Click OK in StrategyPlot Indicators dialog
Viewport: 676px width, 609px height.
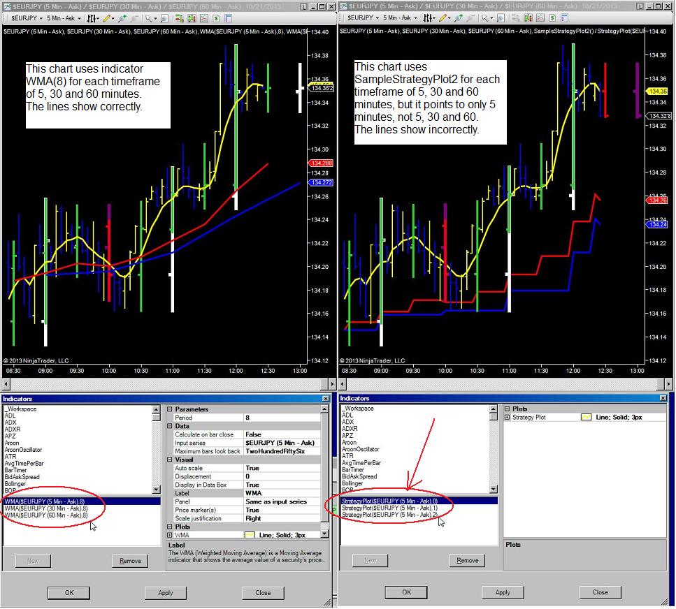(x=406, y=592)
